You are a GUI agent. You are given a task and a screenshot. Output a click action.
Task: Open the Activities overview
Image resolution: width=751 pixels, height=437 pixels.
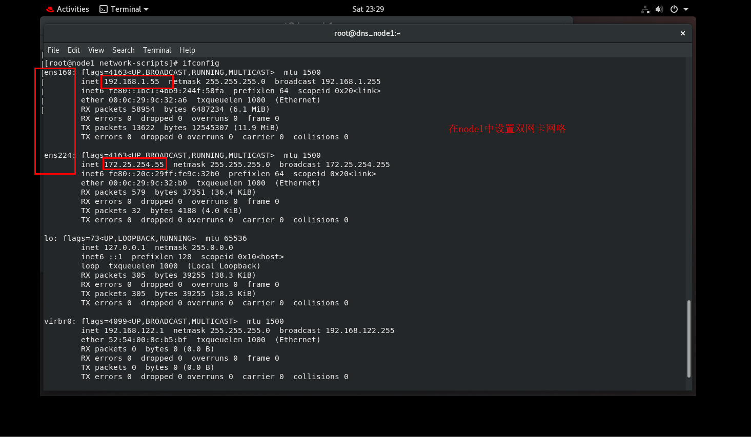(67, 9)
